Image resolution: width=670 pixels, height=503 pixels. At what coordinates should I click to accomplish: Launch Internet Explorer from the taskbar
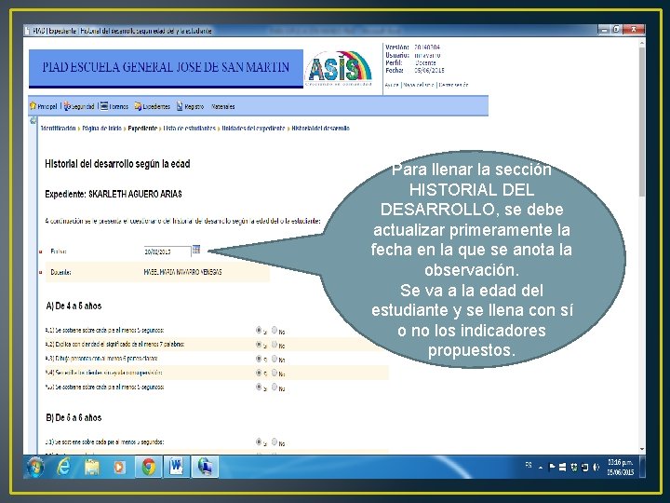63,467
